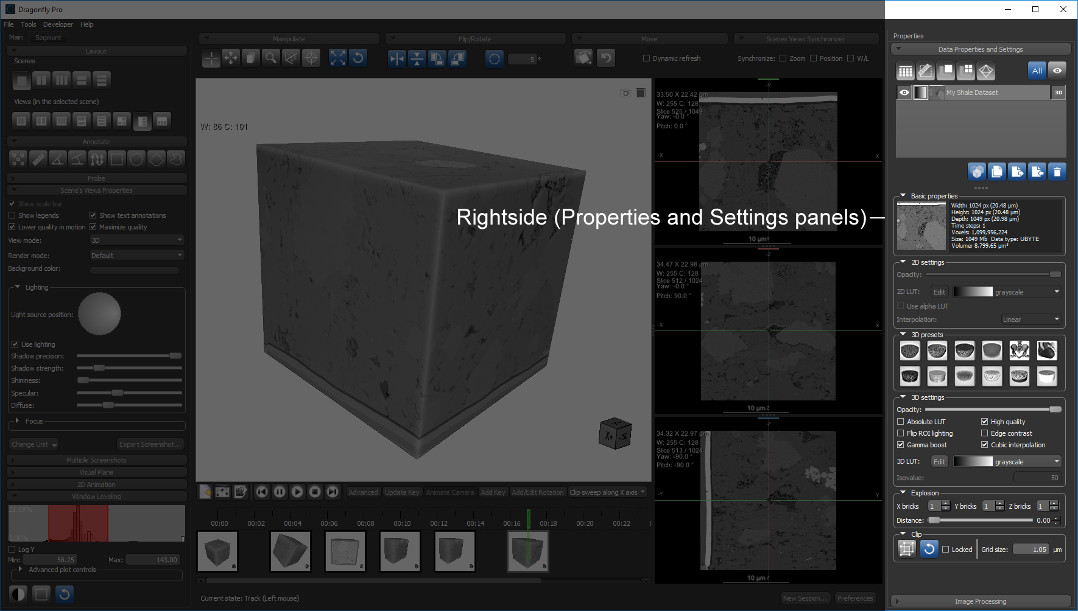The height and width of the screenshot is (611, 1078).
Task: Collapse the Basic properties section
Action: click(903, 196)
